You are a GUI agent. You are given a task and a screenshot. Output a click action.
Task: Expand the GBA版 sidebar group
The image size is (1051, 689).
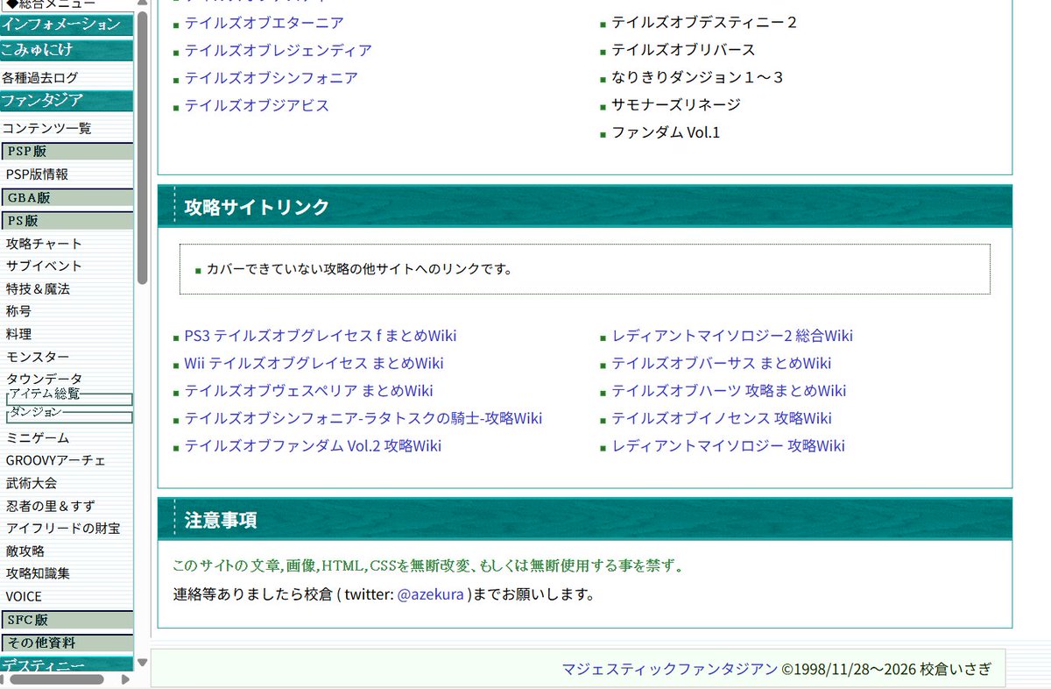click(67, 198)
